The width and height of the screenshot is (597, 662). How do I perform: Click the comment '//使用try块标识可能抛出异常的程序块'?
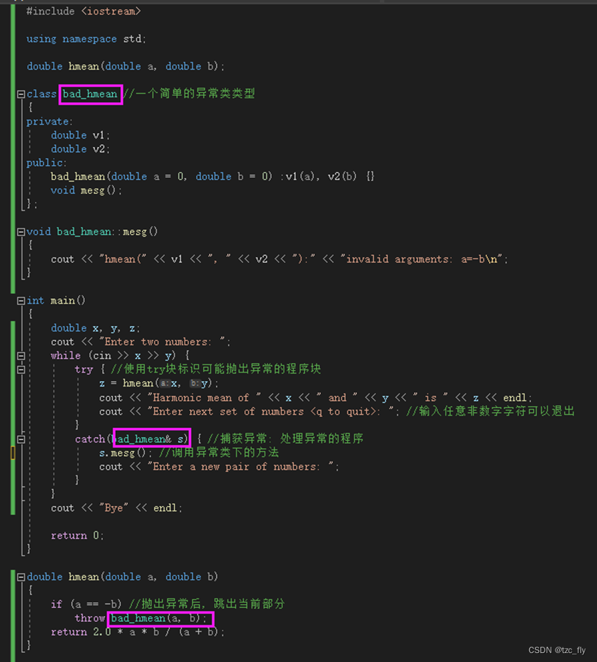click(216, 369)
